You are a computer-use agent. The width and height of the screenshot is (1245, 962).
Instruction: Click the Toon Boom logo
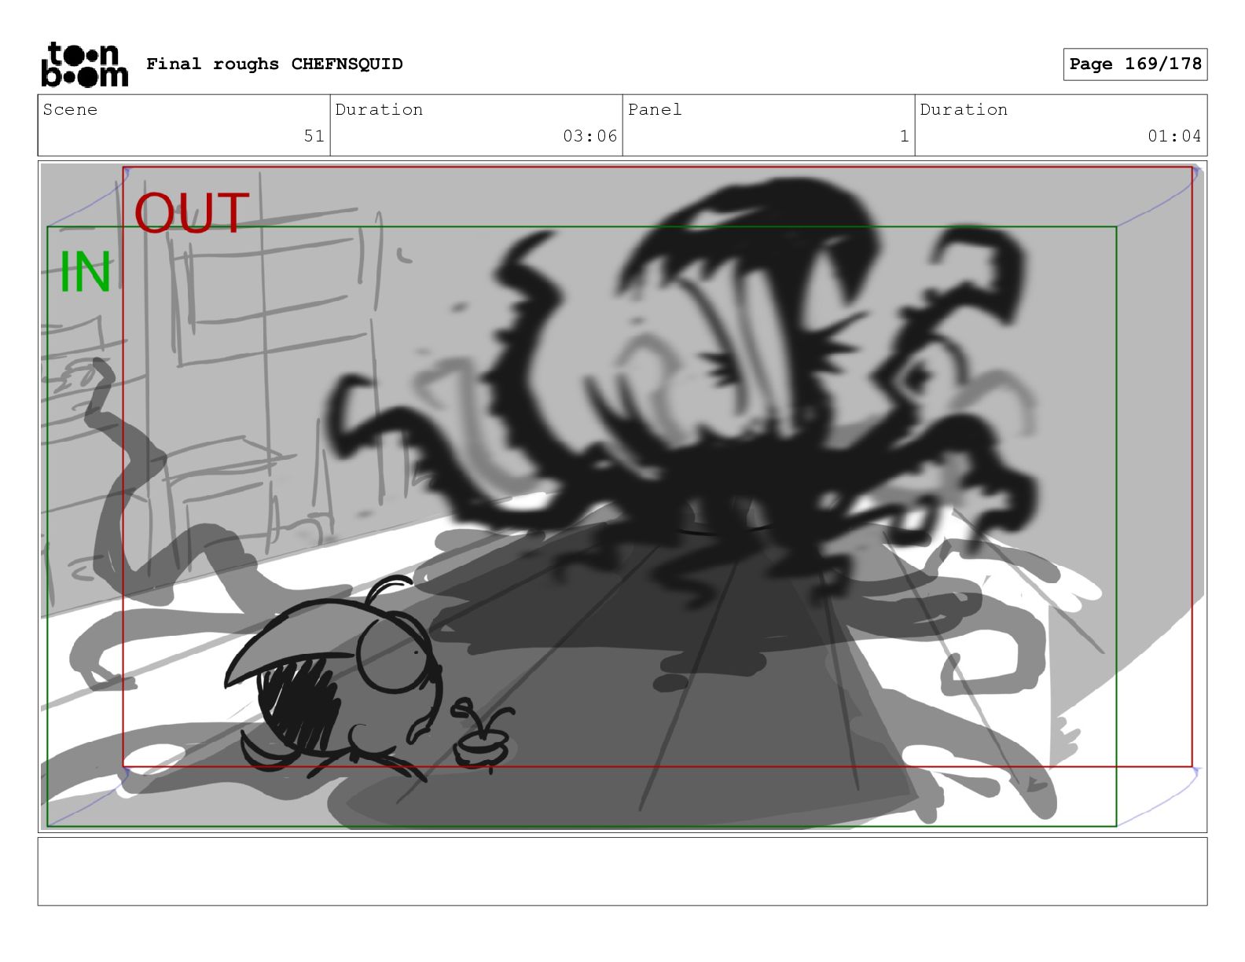click(84, 64)
